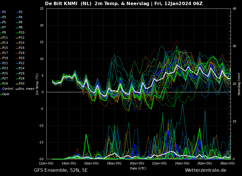Select the Control legend entry
The width and height of the screenshot is (242, 176).
[7, 89]
